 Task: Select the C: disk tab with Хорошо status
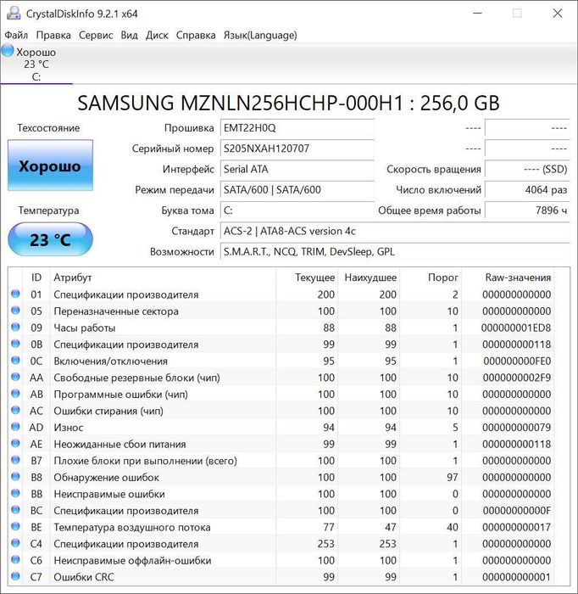[x=36, y=64]
